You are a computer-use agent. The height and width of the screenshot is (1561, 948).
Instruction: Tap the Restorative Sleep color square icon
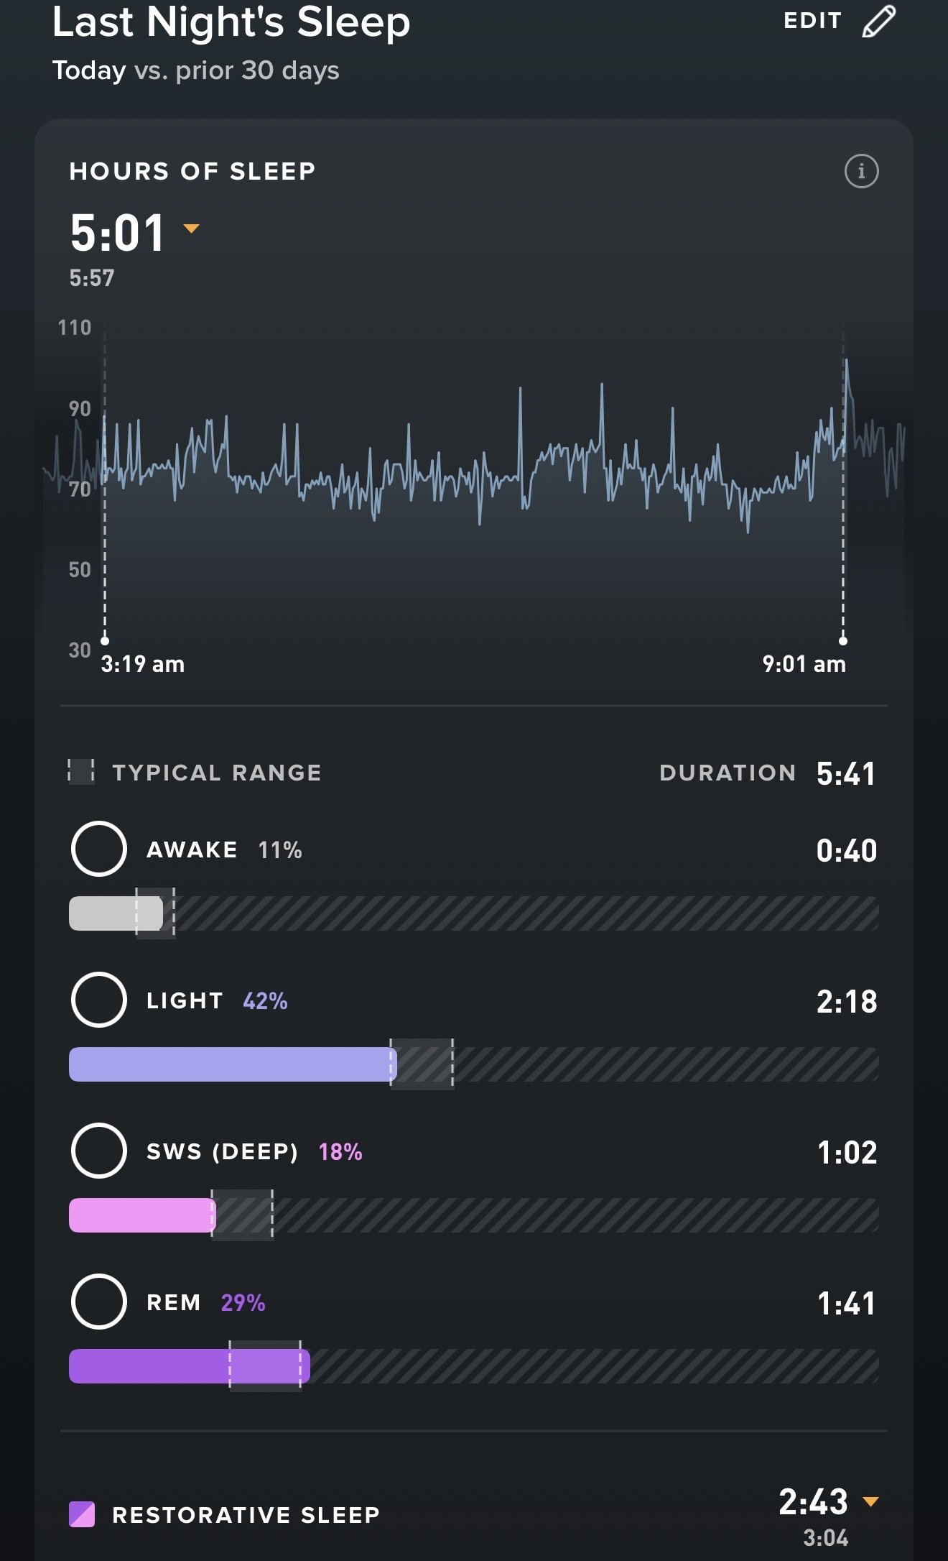point(82,1514)
